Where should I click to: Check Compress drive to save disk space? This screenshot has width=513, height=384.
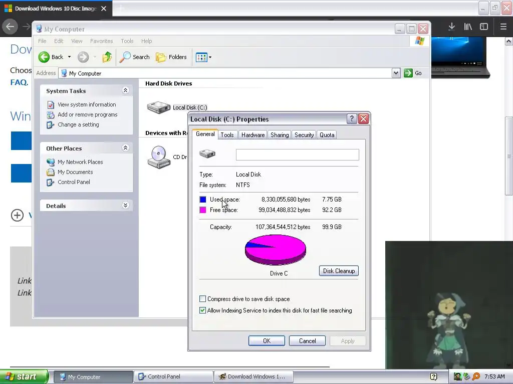coord(202,299)
